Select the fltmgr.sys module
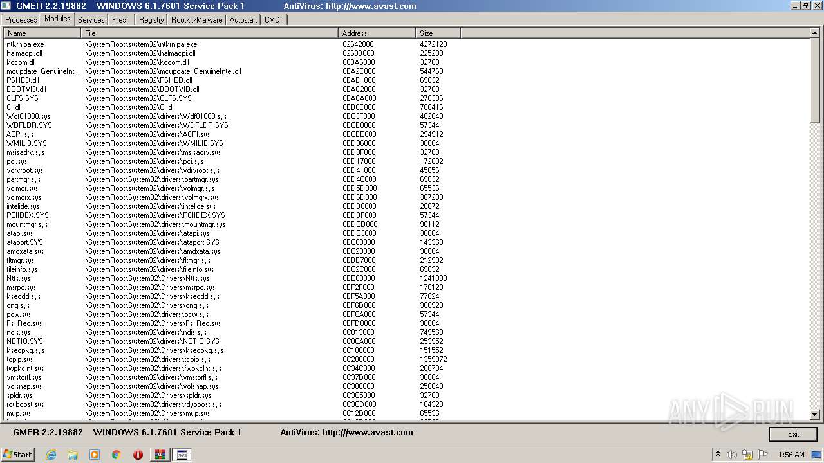The height and width of the screenshot is (463, 824). (21, 260)
